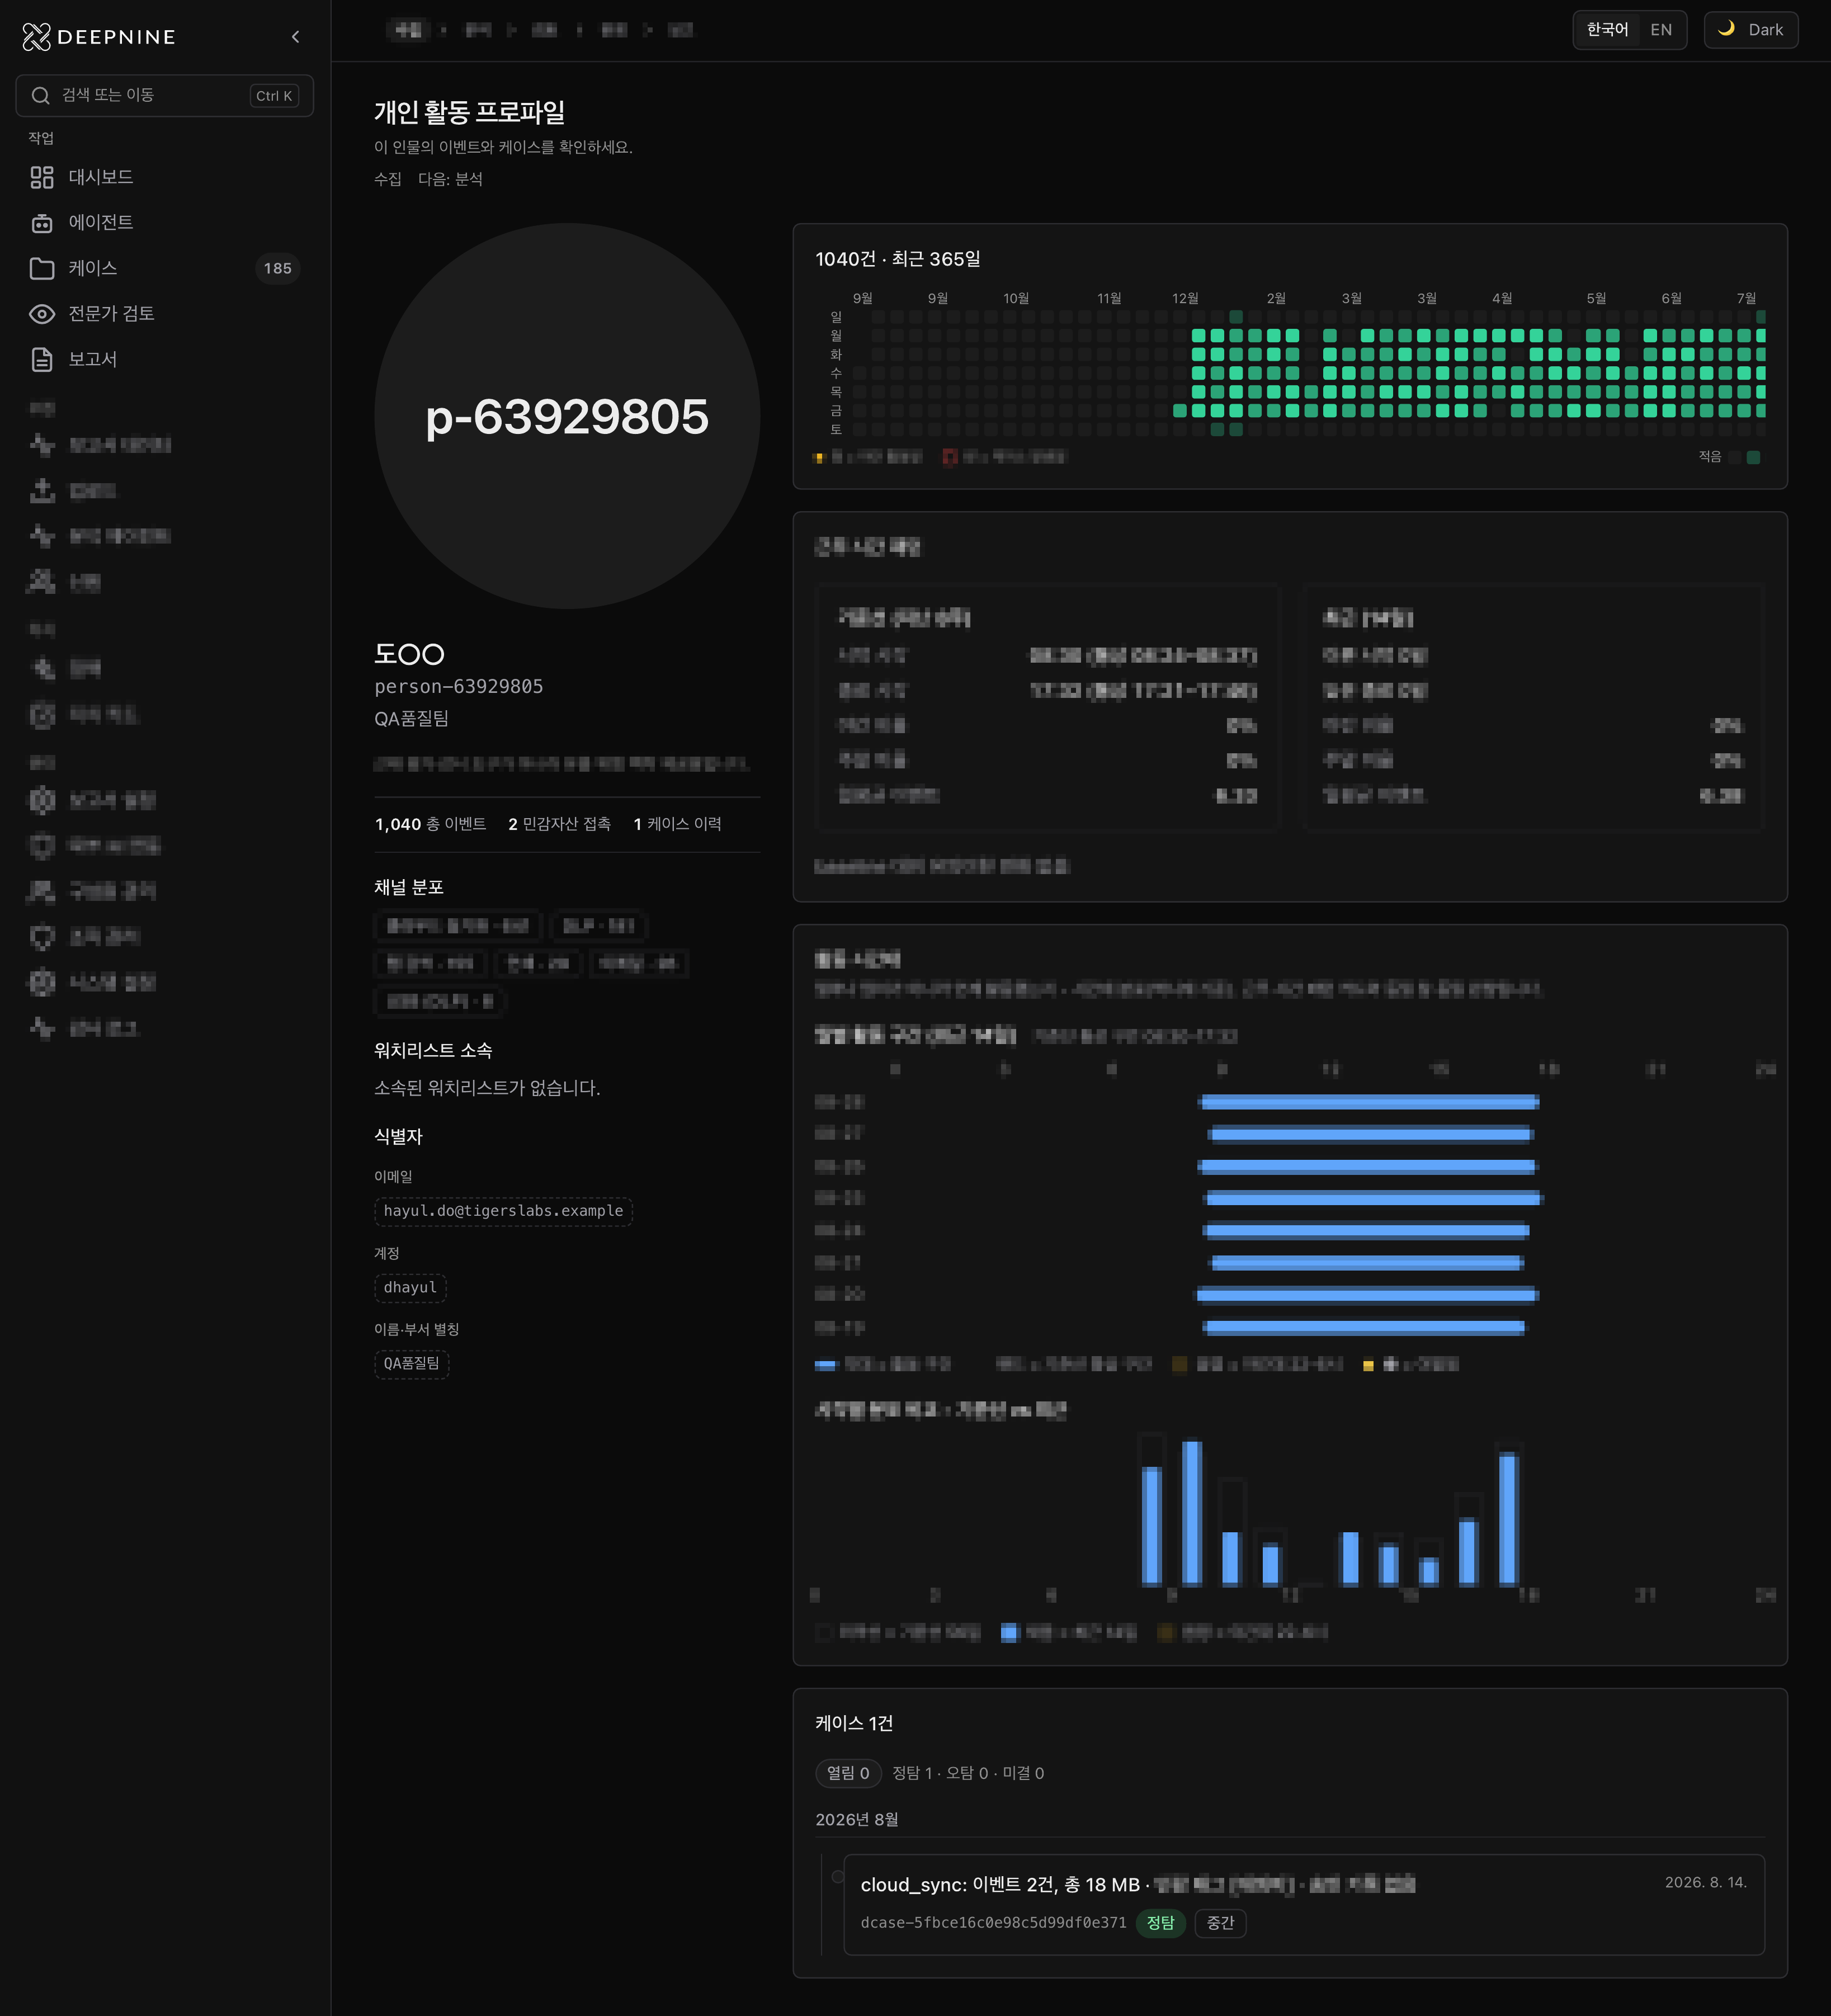Open the cloud_sync case card
1831x2016 pixels.
[1304, 1905]
